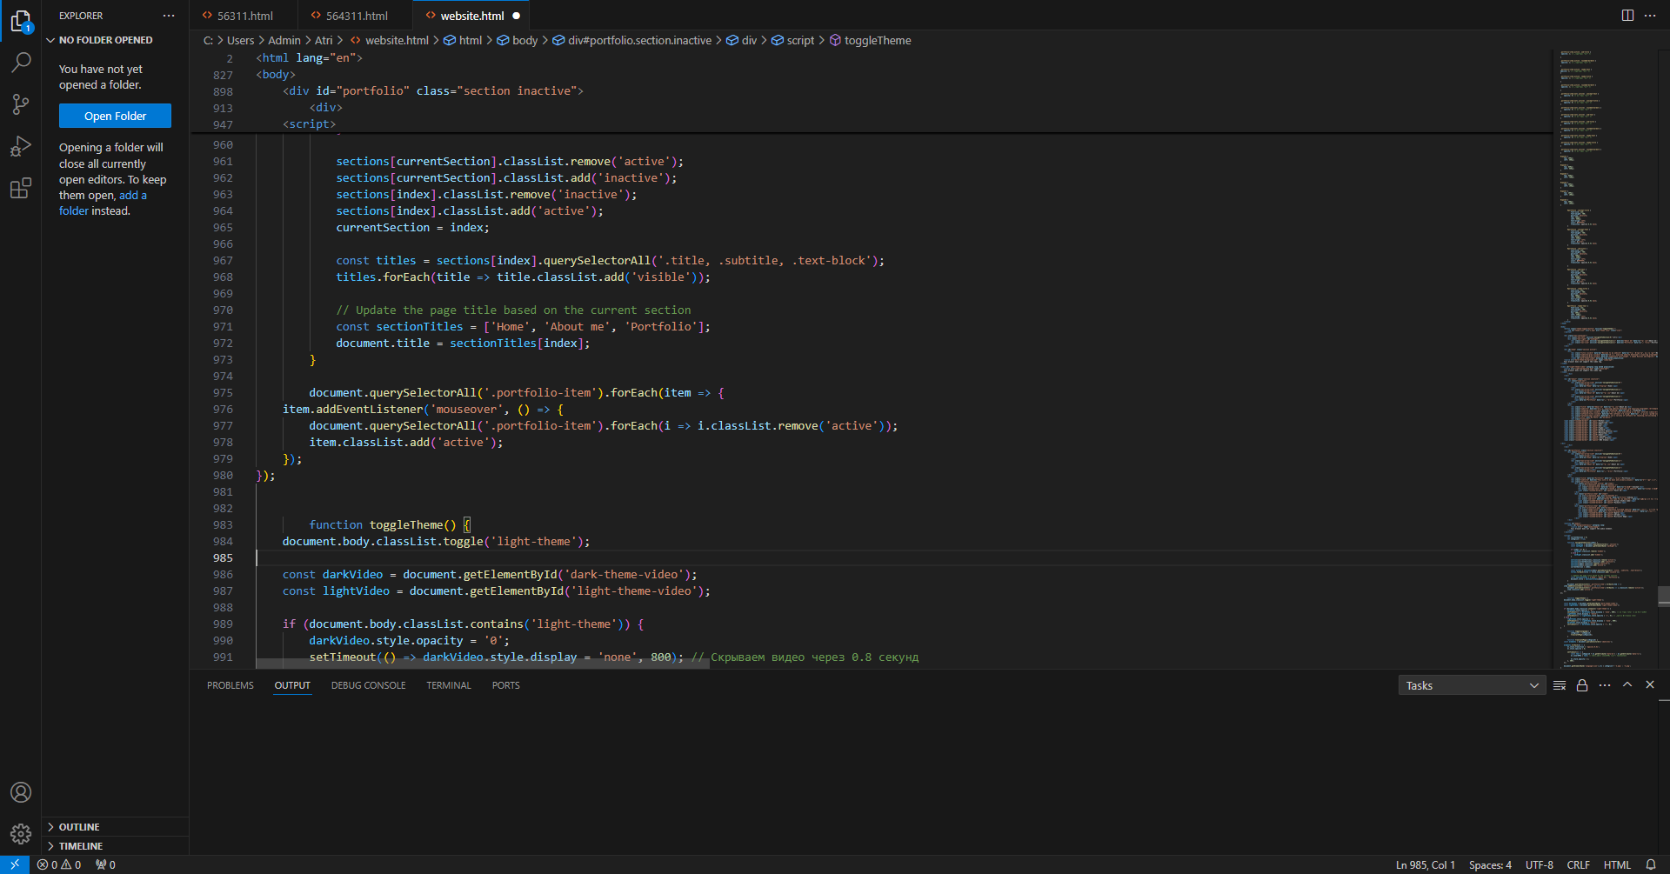
Task: Click the add a folder link
Action: point(104,203)
